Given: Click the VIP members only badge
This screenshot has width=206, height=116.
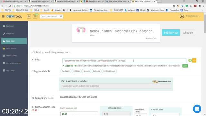Looking at the screenshot, I should point(162,82).
